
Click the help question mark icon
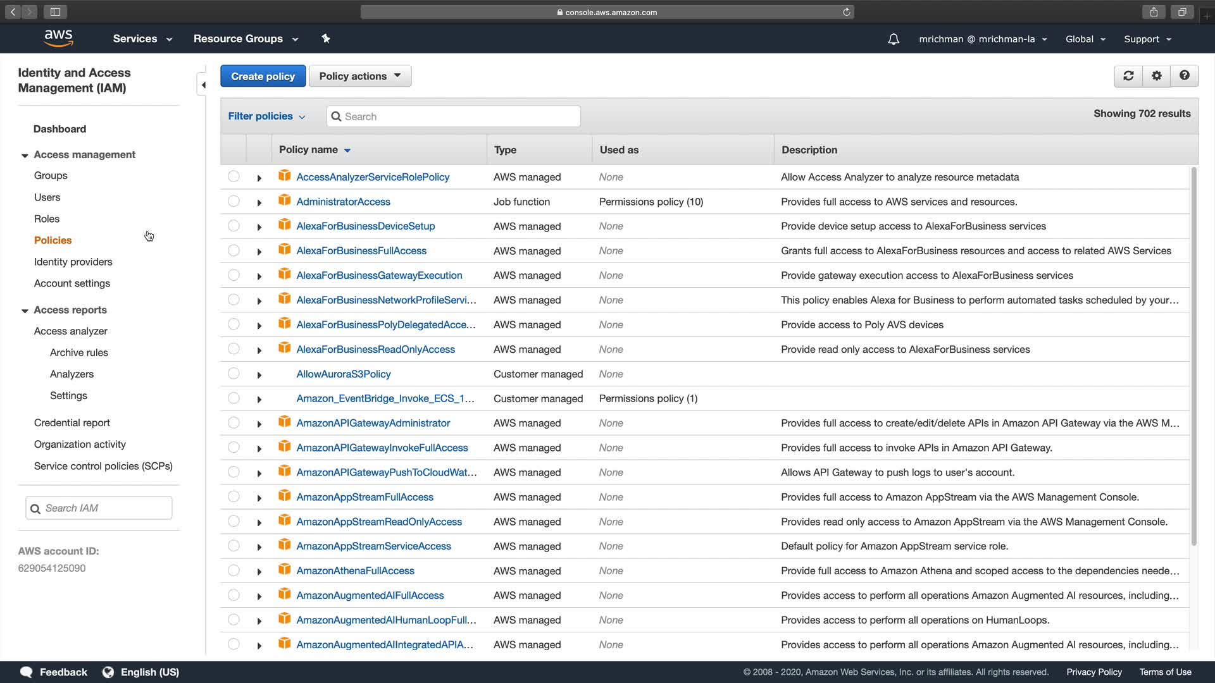pos(1184,76)
